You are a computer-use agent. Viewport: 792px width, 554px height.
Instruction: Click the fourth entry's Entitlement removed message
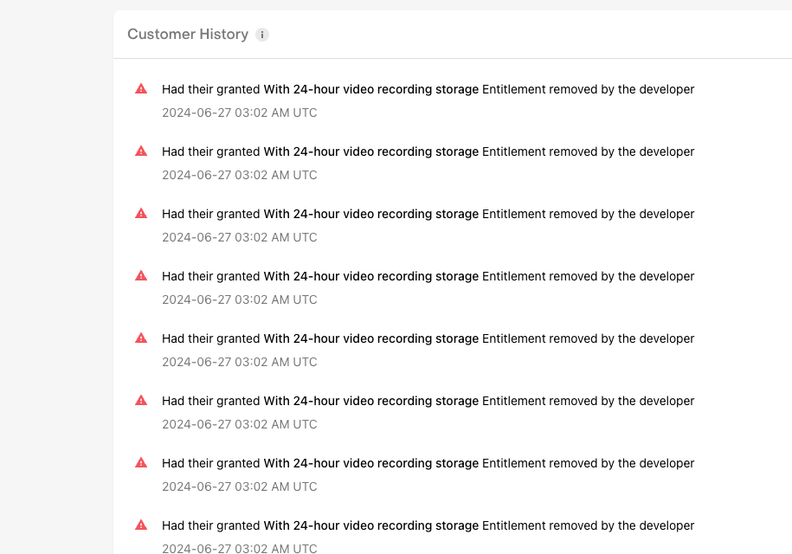(x=428, y=277)
